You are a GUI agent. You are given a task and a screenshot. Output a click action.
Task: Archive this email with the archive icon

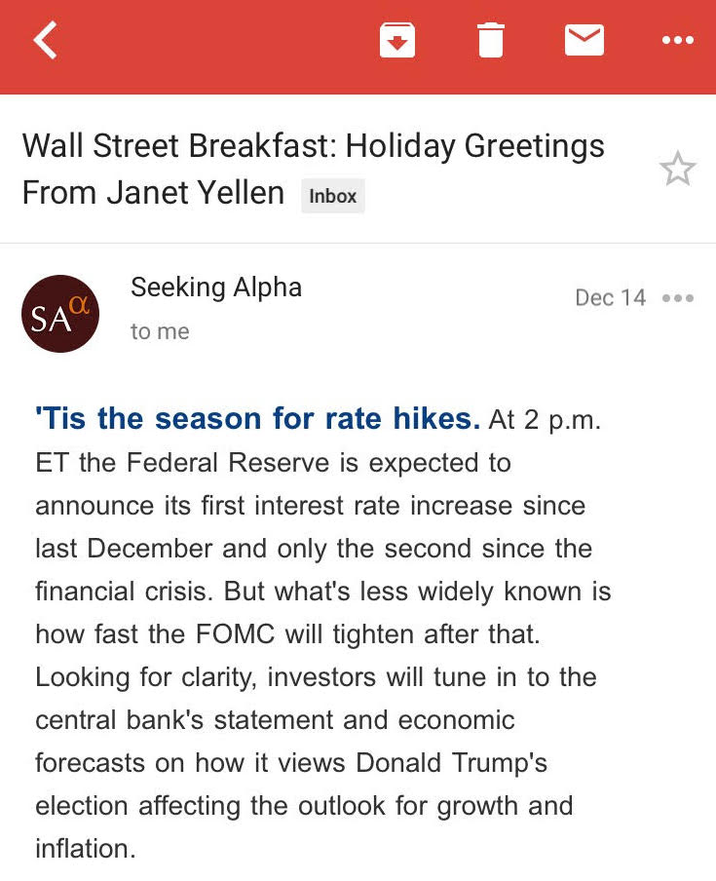coord(397,40)
